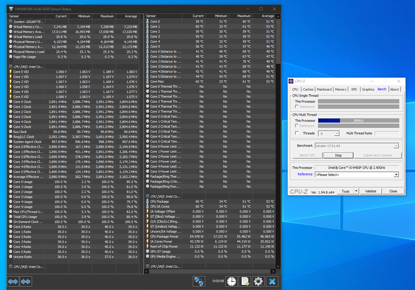Image resolution: width=415 pixels, height=290 pixels.
Task: Click the left panel Maximum column header
Action: 104,16
